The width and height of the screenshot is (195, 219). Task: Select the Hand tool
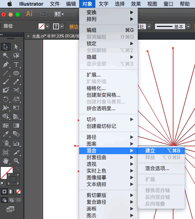pos(6,161)
